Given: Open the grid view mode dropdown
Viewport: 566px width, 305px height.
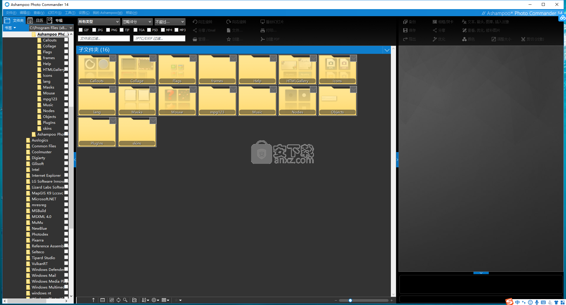Looking at the screenshot, I should [165, 300].
